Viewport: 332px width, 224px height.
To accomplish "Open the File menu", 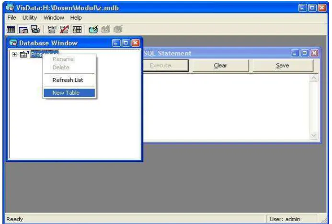I will [11, 18].
